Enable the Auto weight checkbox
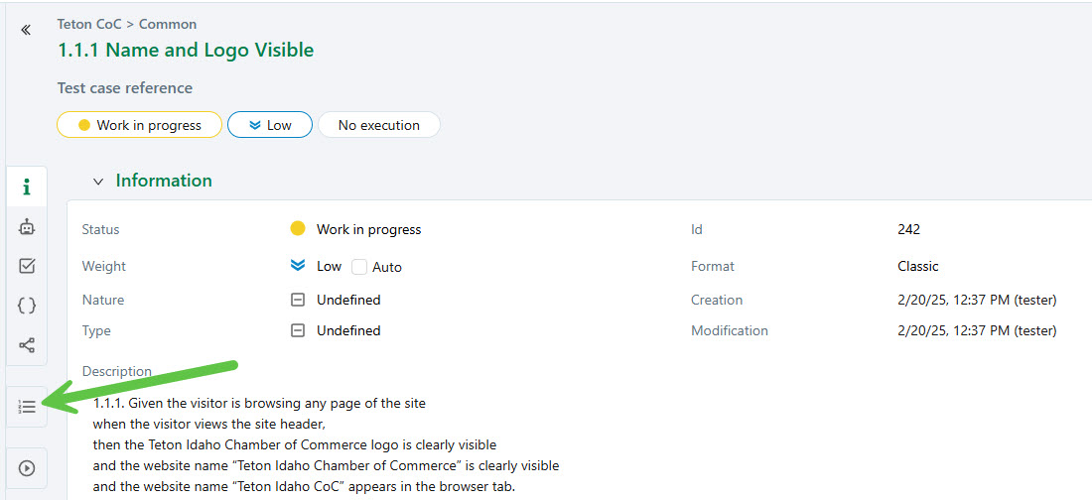Screen dimensions: 1092x500 tap(359, 267)
